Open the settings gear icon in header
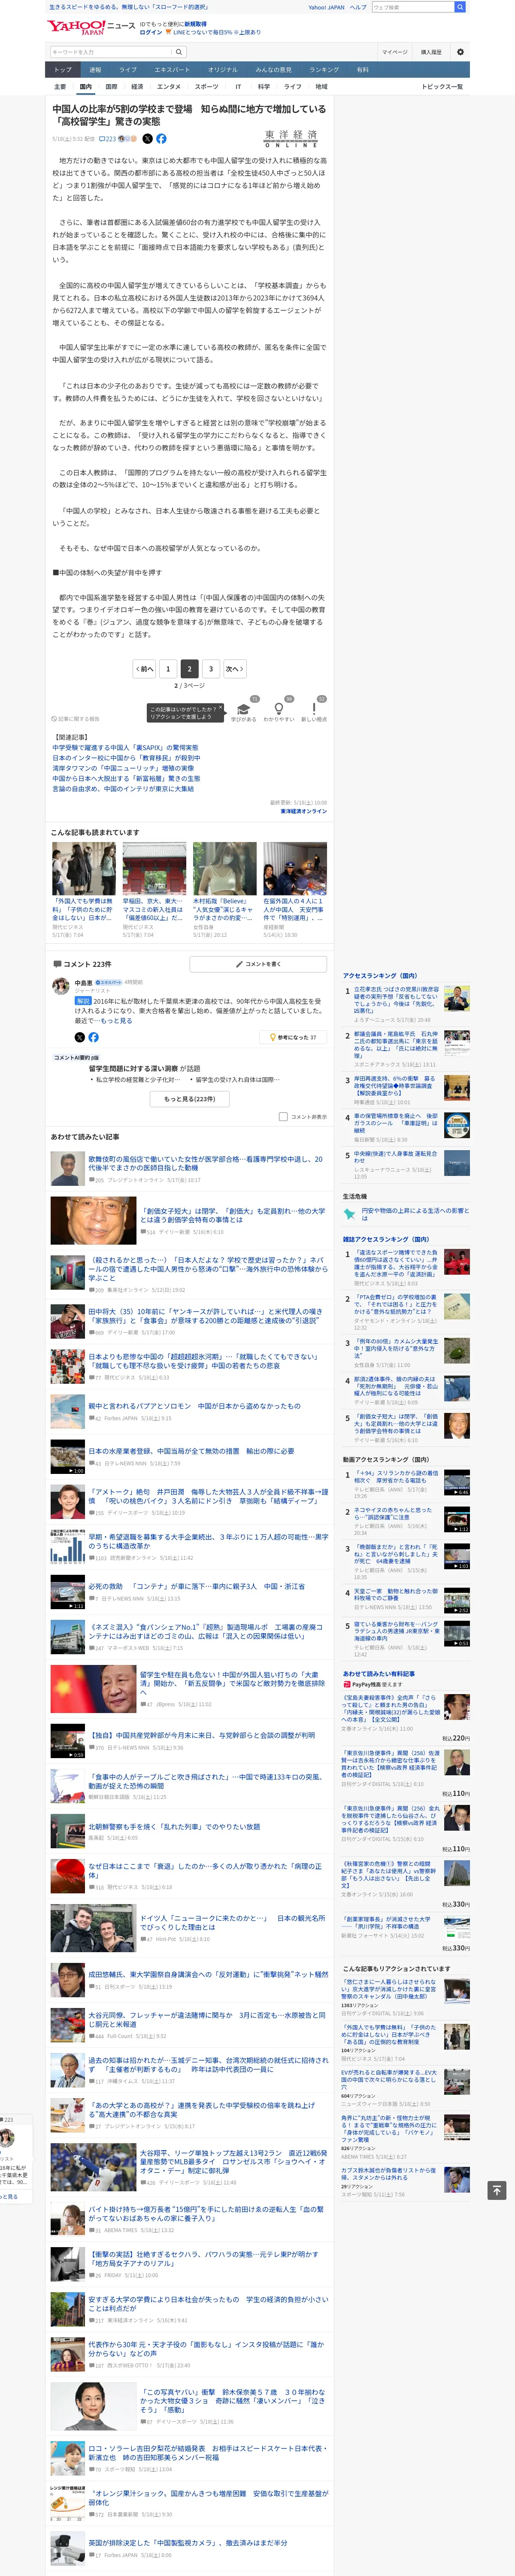This screenshot has height=2576, width=515. click(x=460, y=52)
